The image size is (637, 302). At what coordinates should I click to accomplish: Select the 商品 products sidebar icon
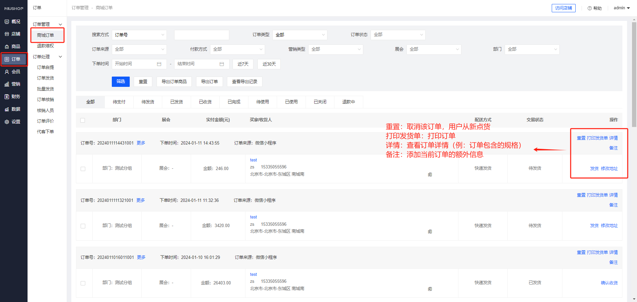(7, 47)
